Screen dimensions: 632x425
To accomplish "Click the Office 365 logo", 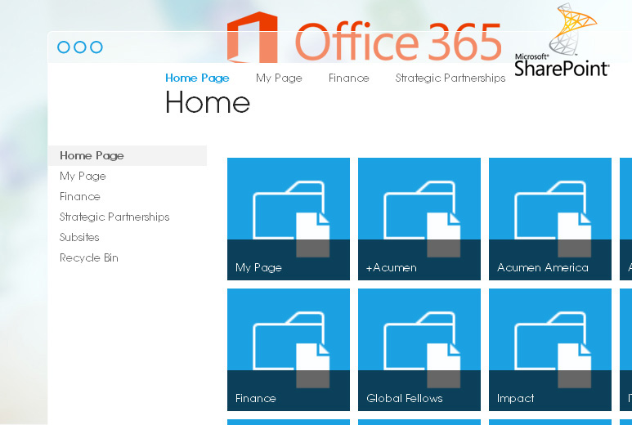I will [365, 38].
